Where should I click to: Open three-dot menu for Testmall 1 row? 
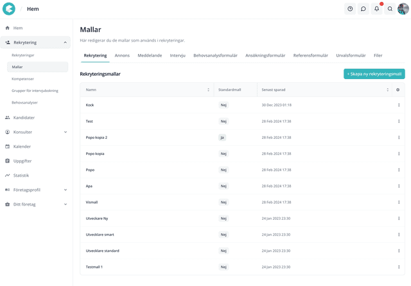(398, 267)
